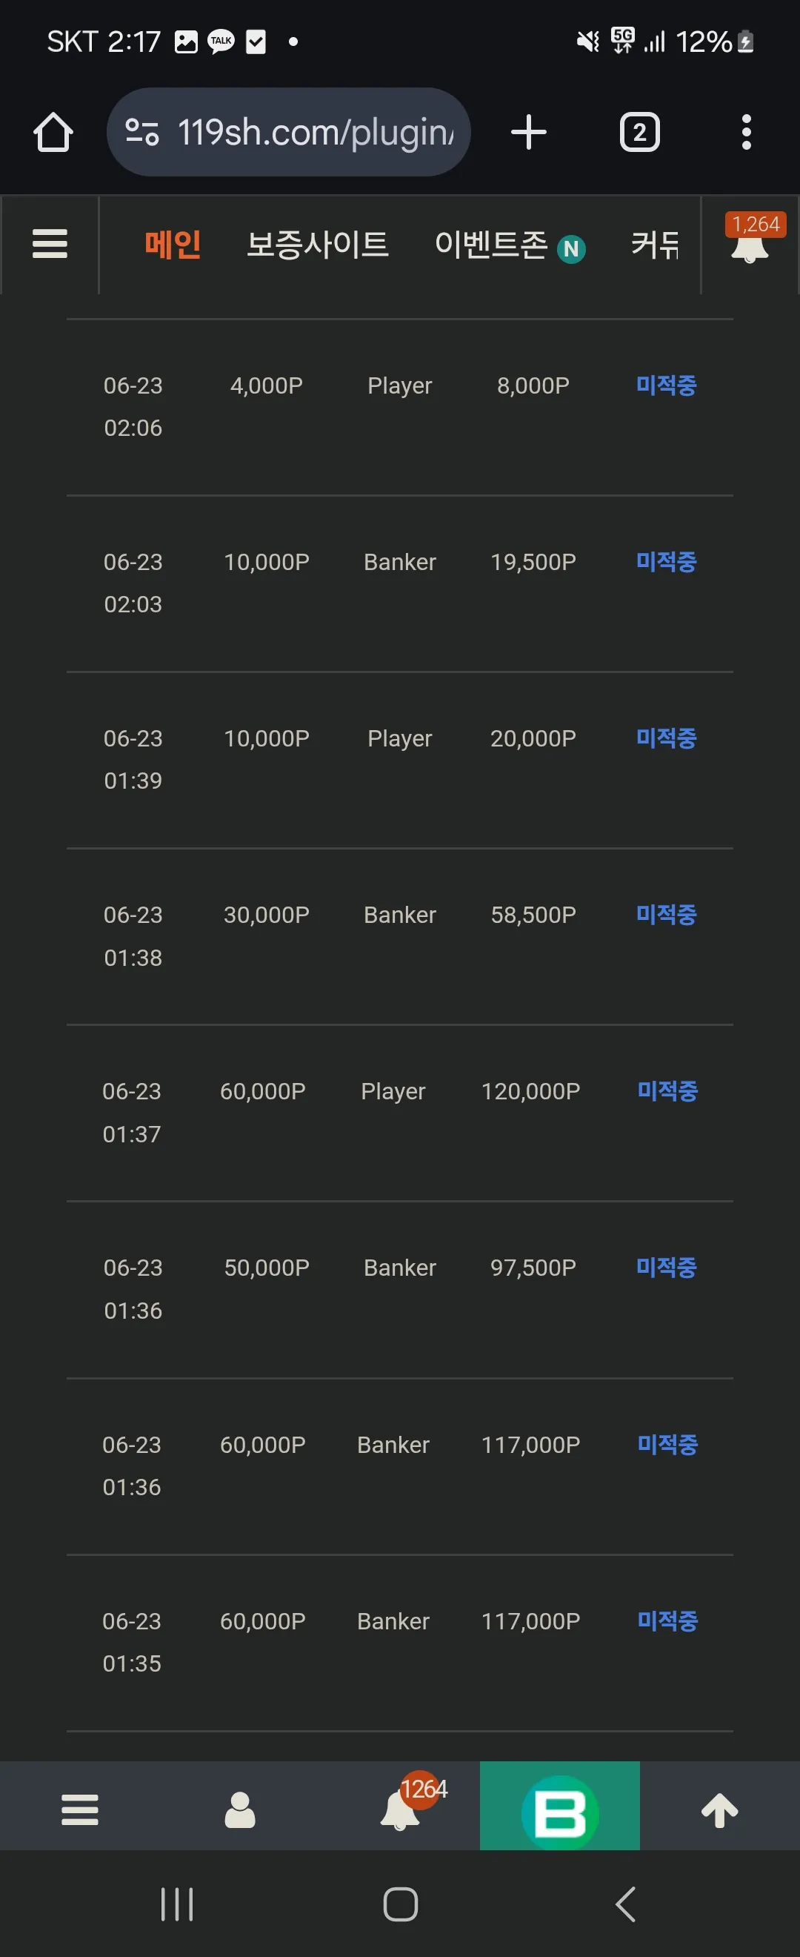This screenshot has height=1957, width=800.
Task: Select the 보증사이트 tab
Action: pos(317,244)
